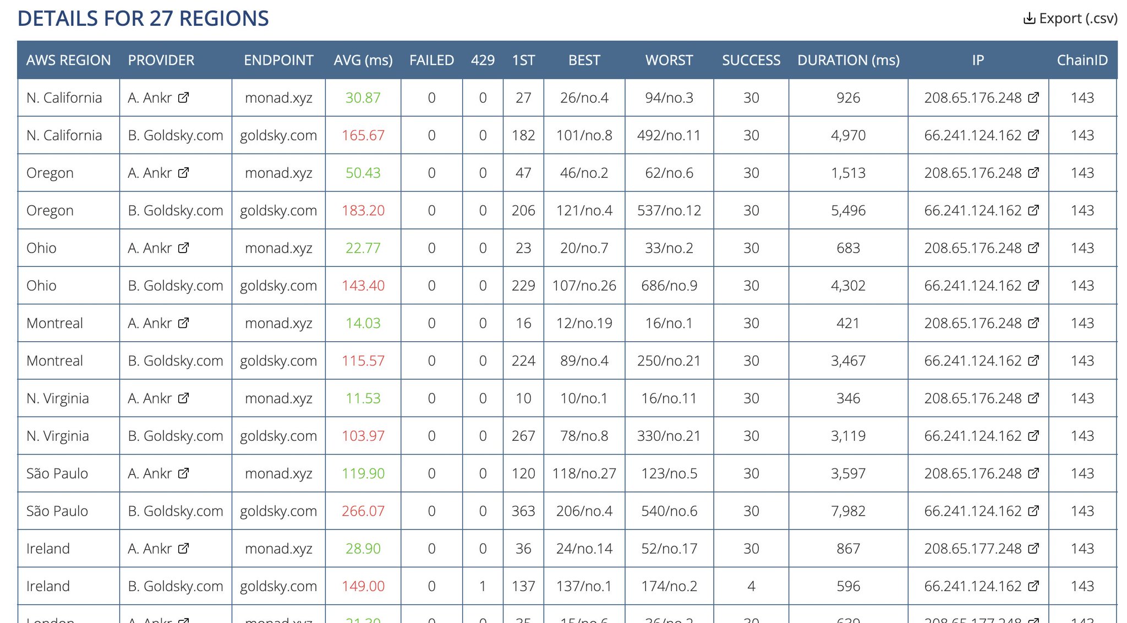Open the Ankr external link in the São Paulo row

coord(183,473)
